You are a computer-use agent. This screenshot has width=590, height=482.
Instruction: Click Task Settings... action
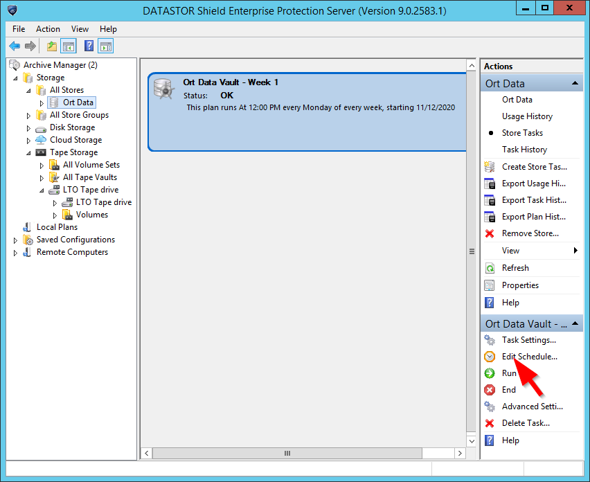pos(528,340)
